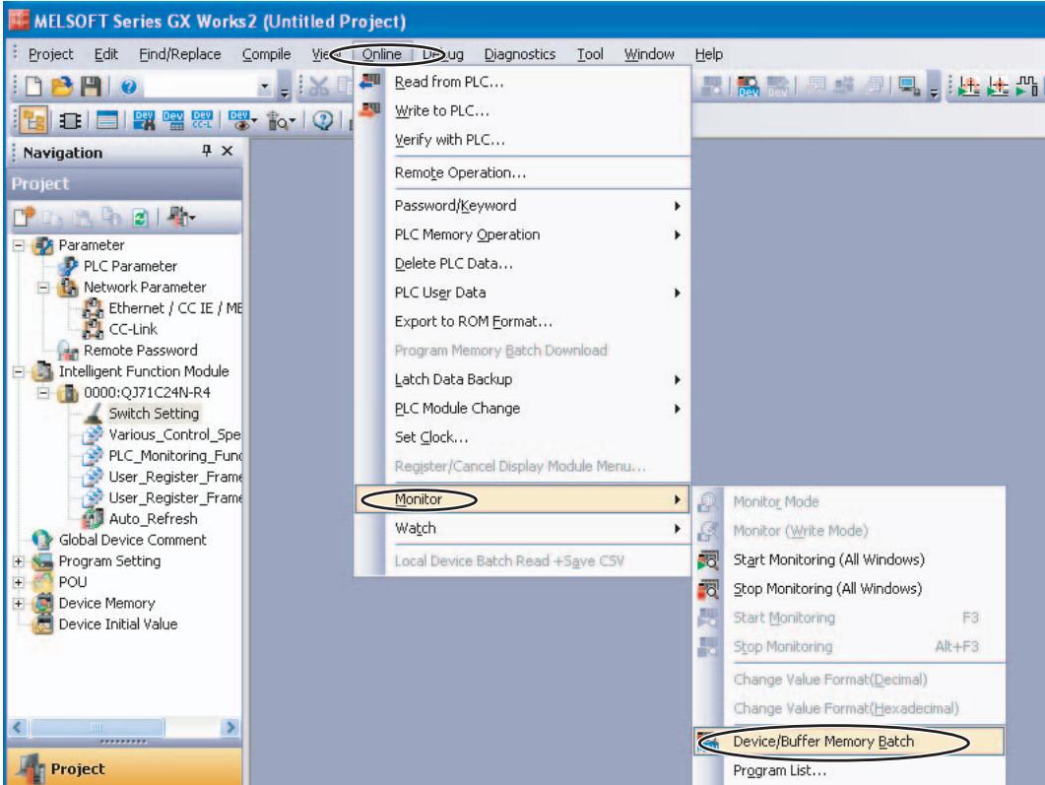1045x785 pixels.
Task: Click the square-wave pulse with play arrow icon
Action: 1027,86
